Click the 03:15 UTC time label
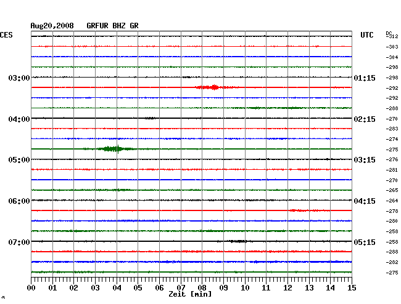 365,160
